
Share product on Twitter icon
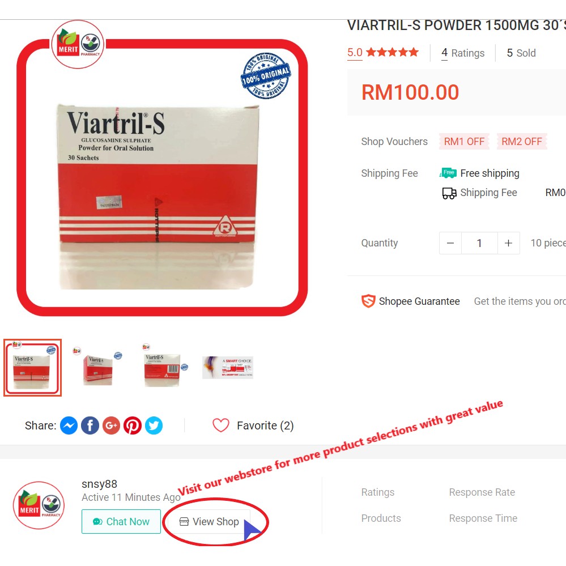[154, 425]
